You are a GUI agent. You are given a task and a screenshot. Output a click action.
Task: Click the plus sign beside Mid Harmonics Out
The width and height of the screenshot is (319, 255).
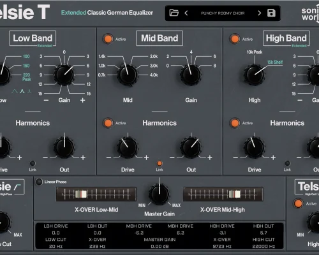pos(210,157)
